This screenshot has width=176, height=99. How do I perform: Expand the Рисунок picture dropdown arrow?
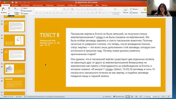(x=128, y=9)
